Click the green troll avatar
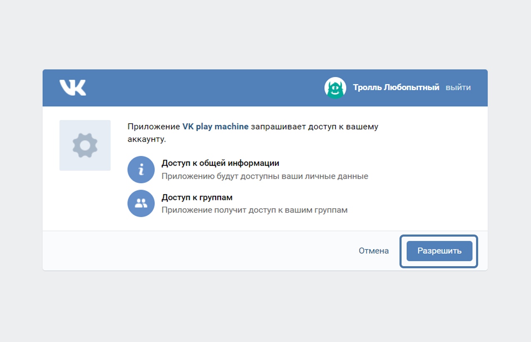Viewport: 531px width, 342px height. pyautogui.click(x=335, y=88)
